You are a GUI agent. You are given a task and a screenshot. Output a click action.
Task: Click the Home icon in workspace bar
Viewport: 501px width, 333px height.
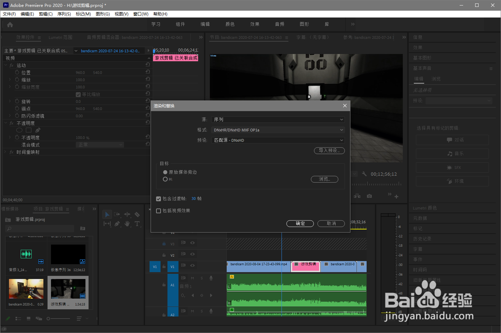click(x=10, y=24)
